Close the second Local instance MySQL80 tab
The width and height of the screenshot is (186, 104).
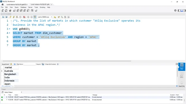point(52,5)
